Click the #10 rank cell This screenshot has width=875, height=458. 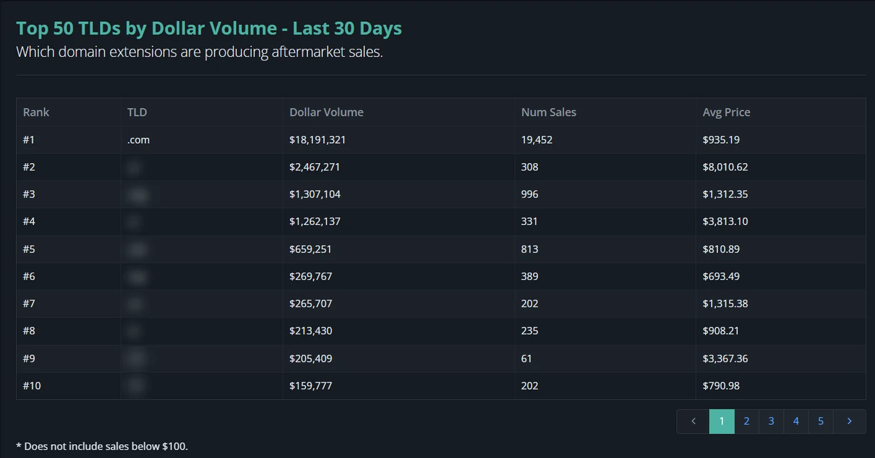tap(69, 386)
